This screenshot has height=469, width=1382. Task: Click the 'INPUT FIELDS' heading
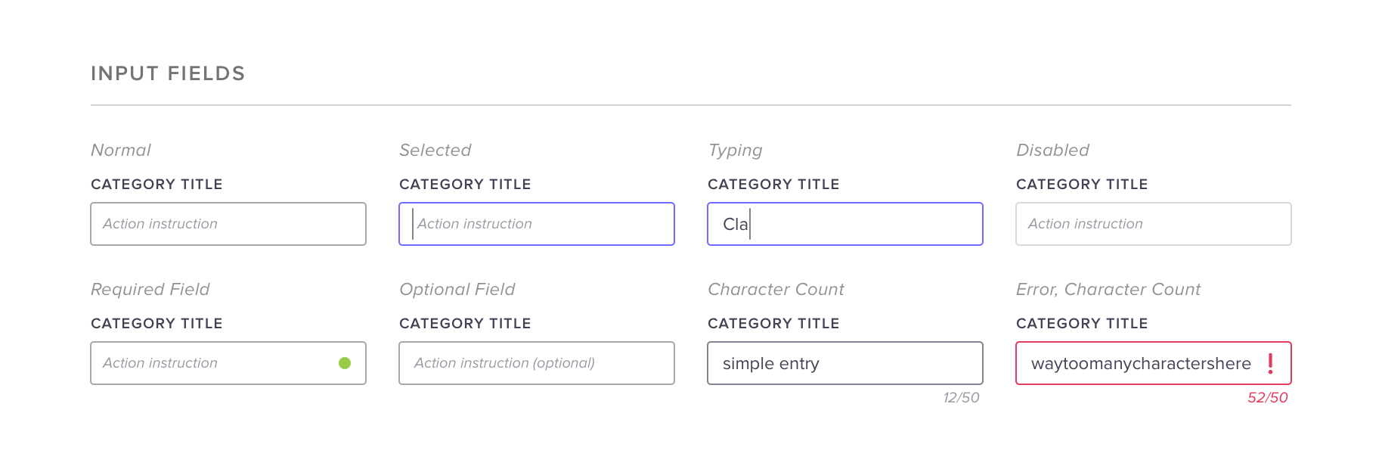pyautogui.click(x=168, y=73)
